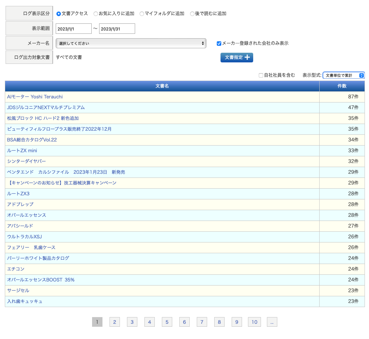Click the end date field 2023/1/31
The height and width of the screenshot is (339, 369).
coord(117,29)
